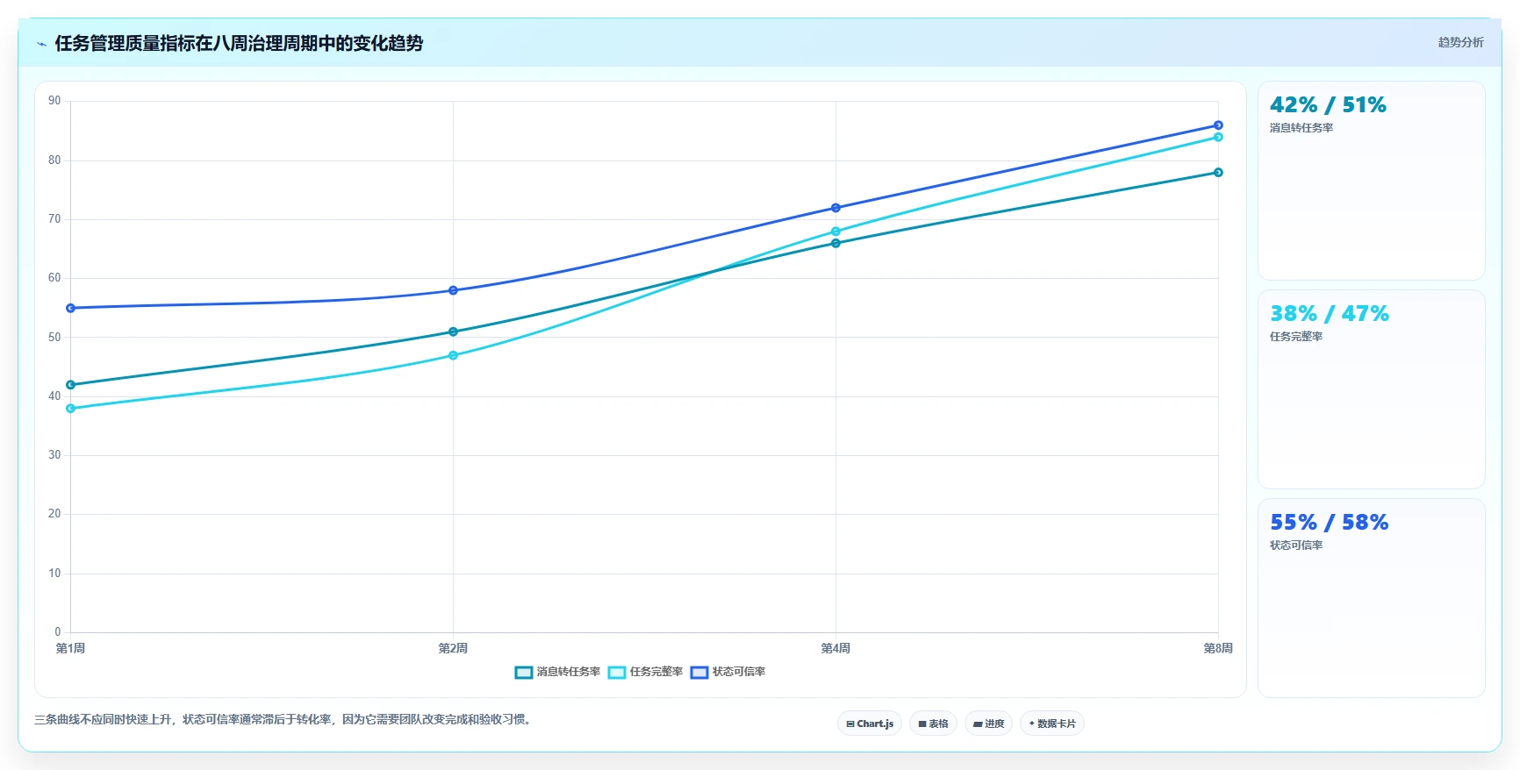This screenshot has height=770, width=1520.
Task: Click the 42% / 51% stat value
Action: pyautogui.click(x=1328, y=105)
